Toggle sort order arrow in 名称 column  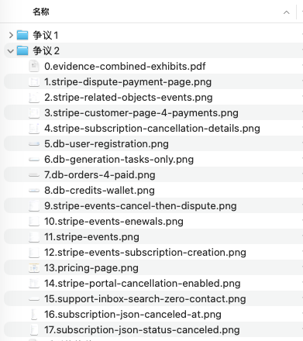click(286, 12)
